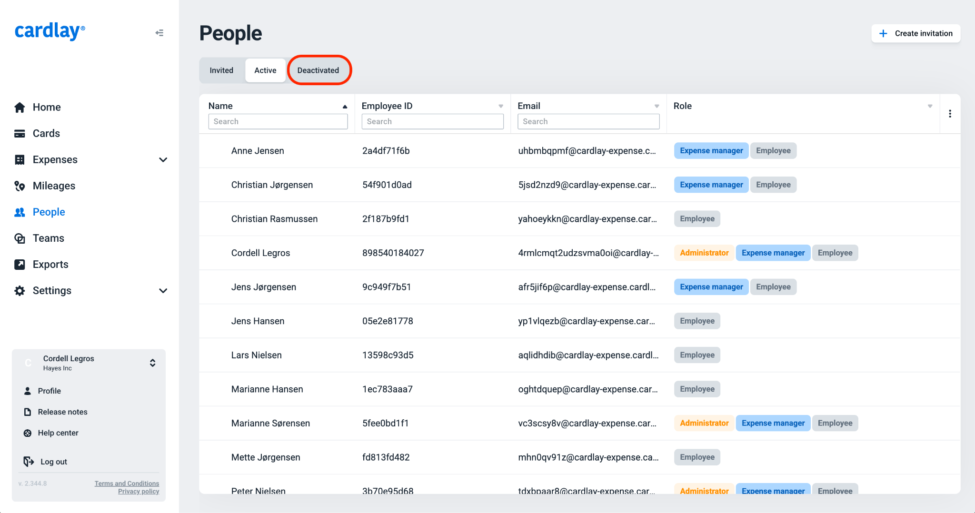
Task: Click version number v. 2.344.8
Action: pyautogui.click(x=32, y=483)
